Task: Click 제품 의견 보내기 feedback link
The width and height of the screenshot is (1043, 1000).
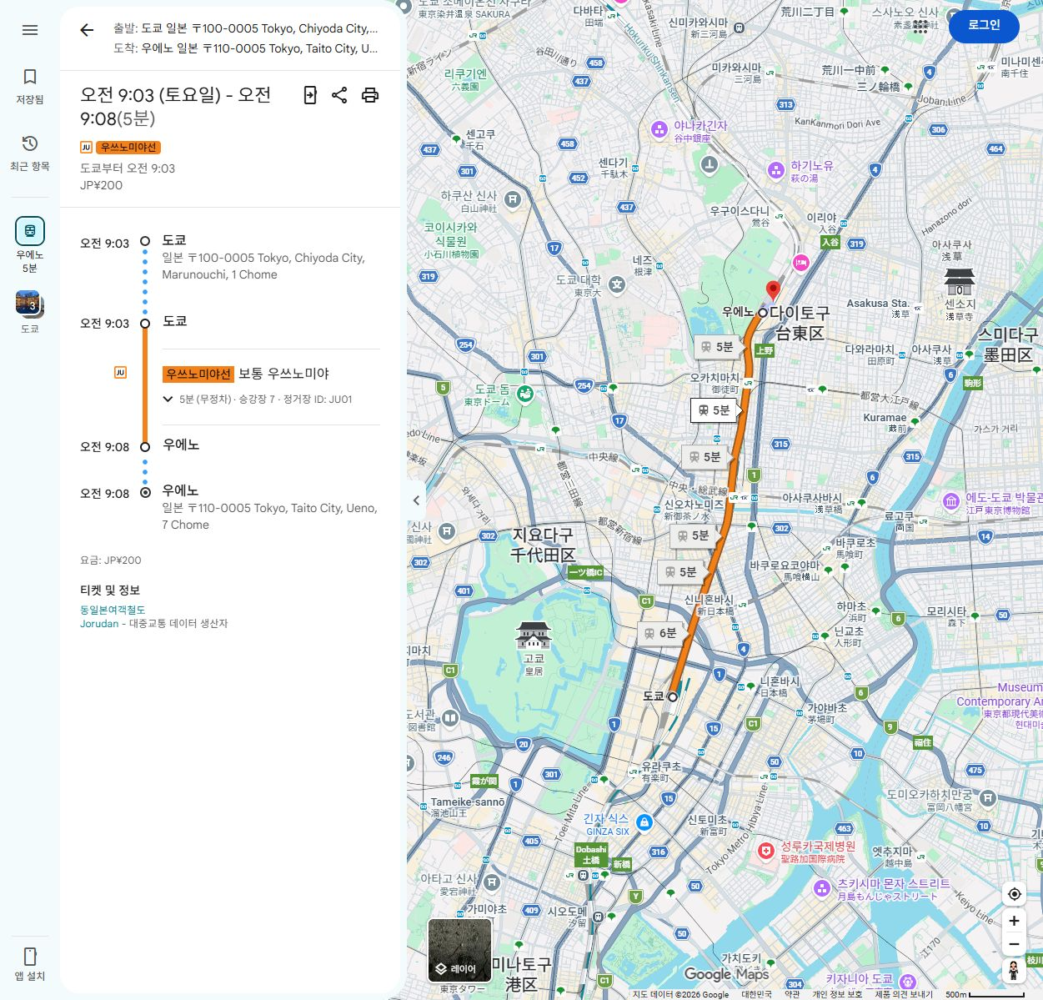Action: (904, 994)
